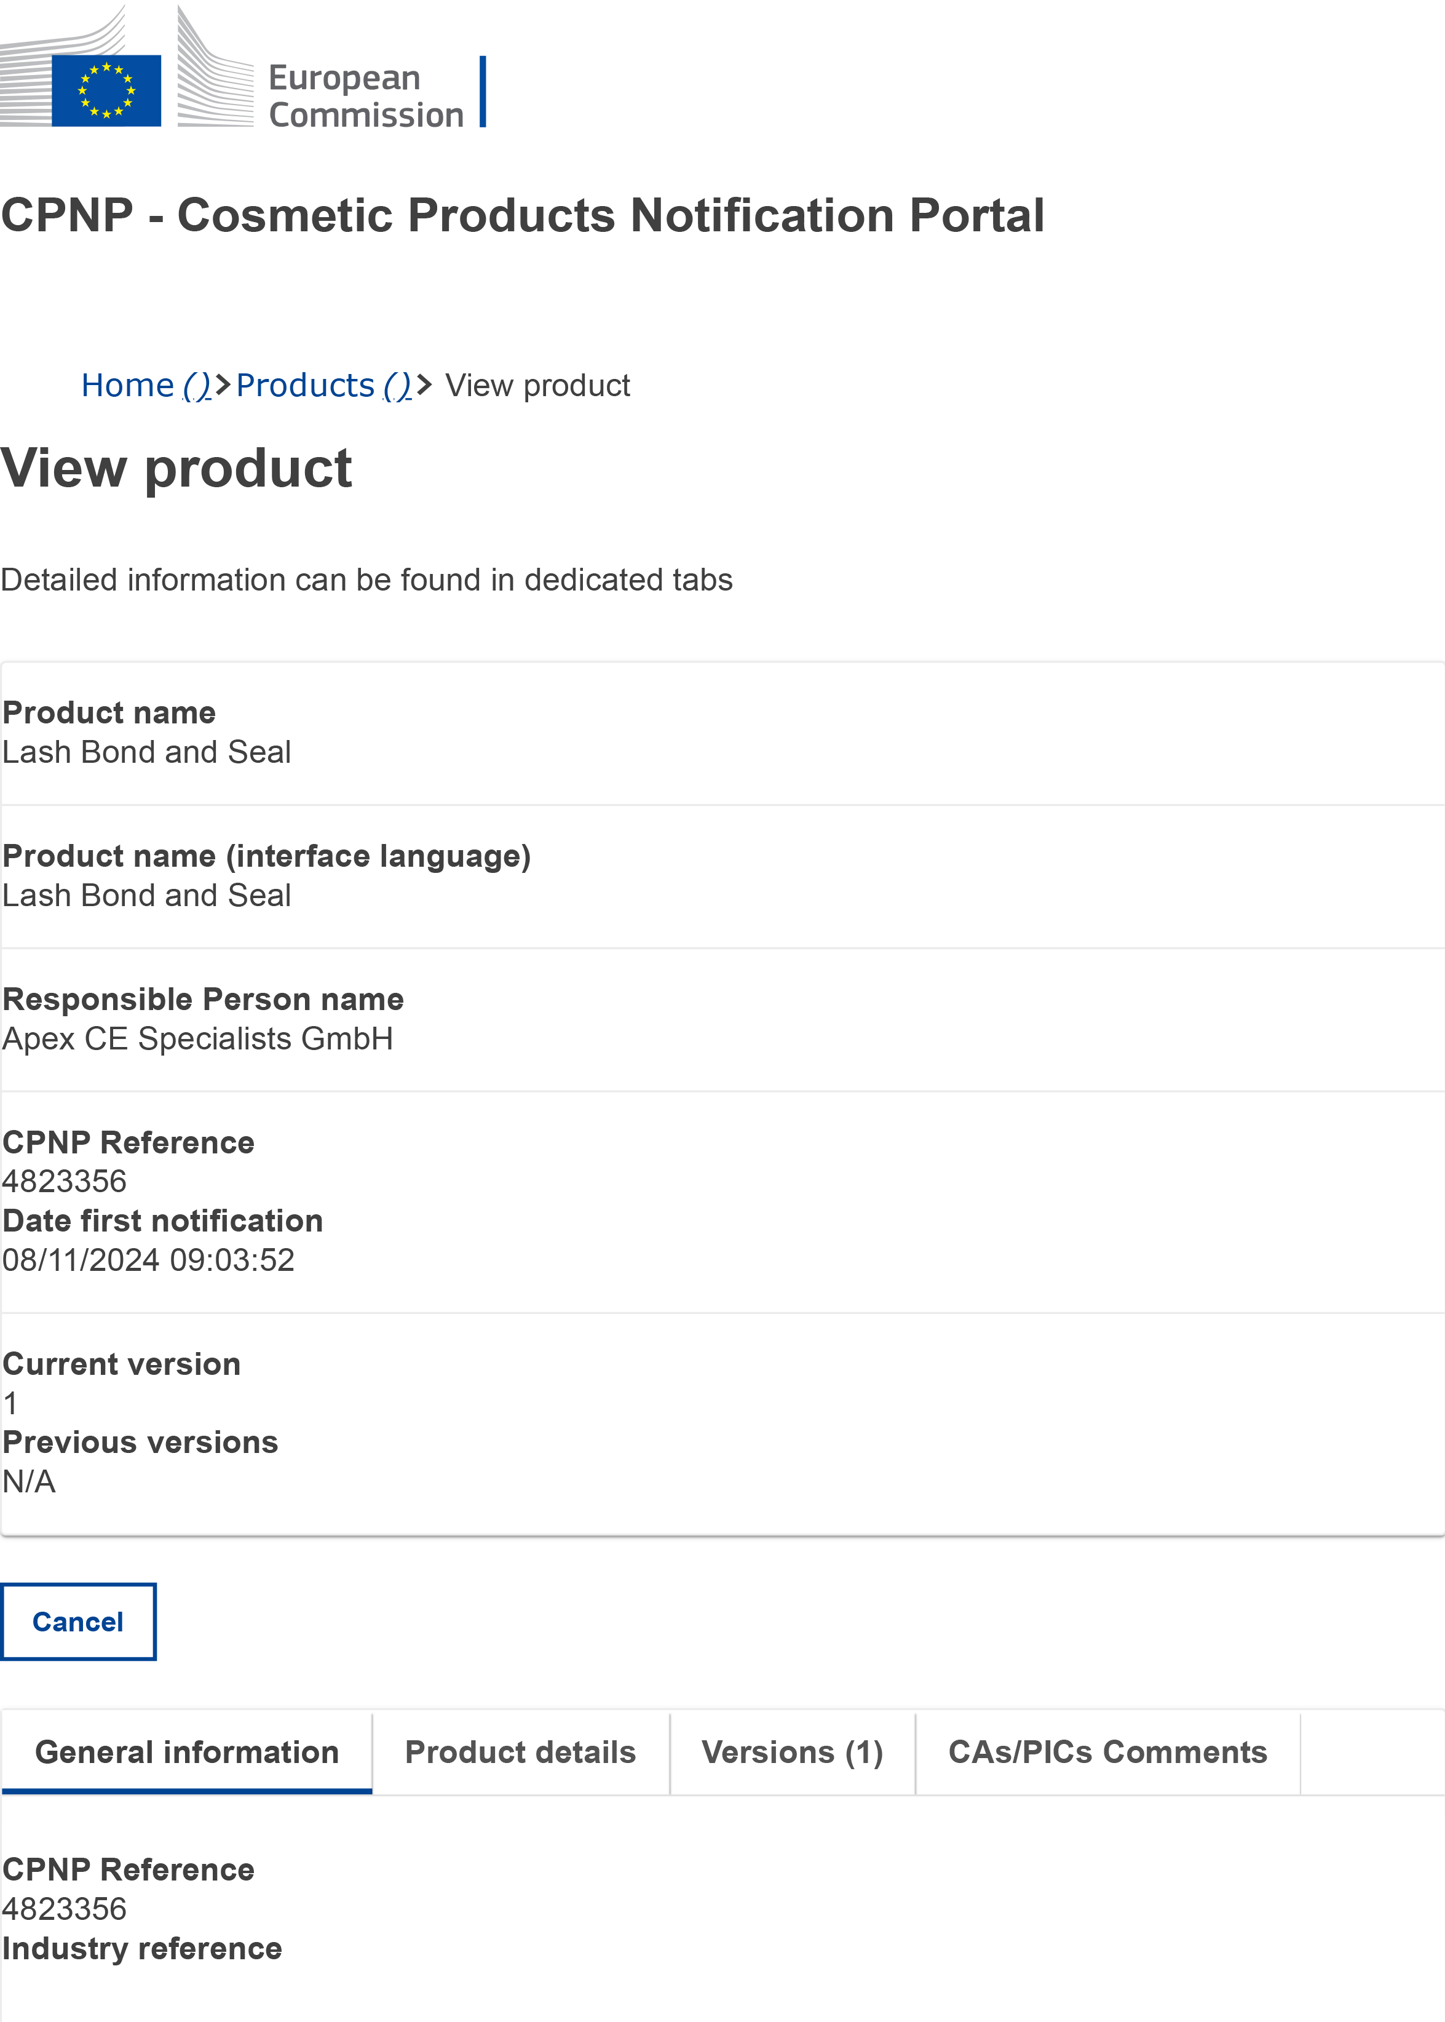Open the CAs/PICs Comments tab

point(1107,1751)
